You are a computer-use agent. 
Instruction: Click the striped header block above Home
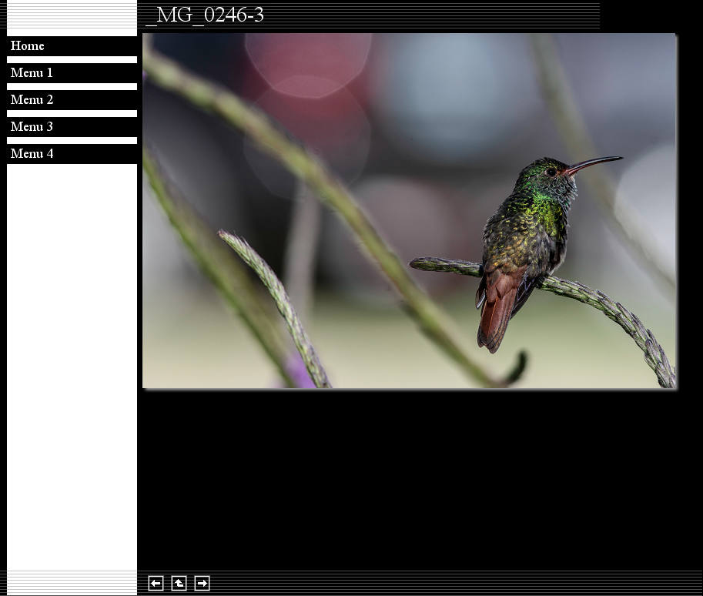[x=72, y=15]
